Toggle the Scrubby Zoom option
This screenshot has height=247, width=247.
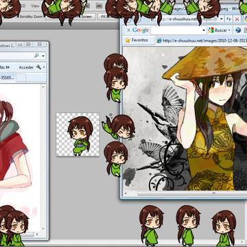coord(31,16)
